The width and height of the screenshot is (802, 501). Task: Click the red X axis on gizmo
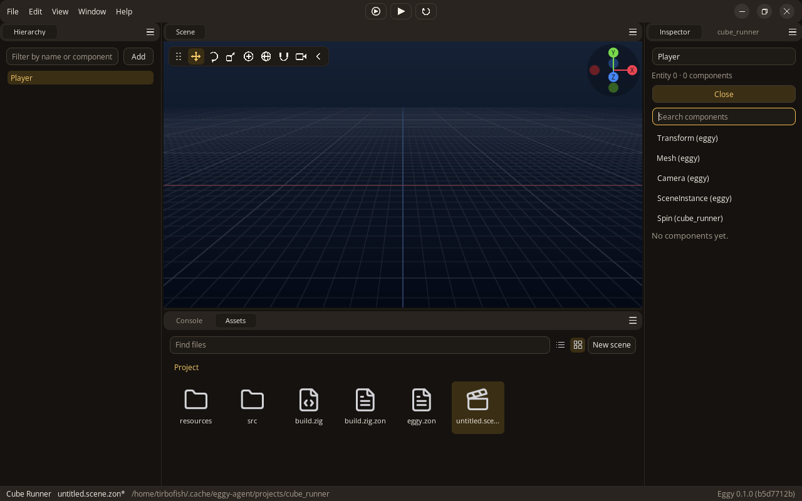pos(632,70)
